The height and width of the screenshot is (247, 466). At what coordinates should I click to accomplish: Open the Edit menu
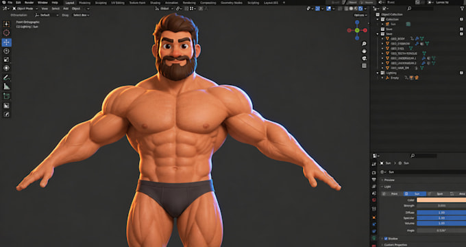19,2
